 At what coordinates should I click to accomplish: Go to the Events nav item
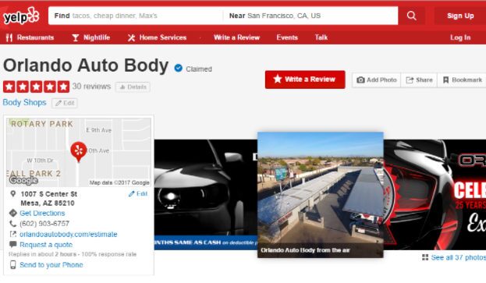click(287, 37)
